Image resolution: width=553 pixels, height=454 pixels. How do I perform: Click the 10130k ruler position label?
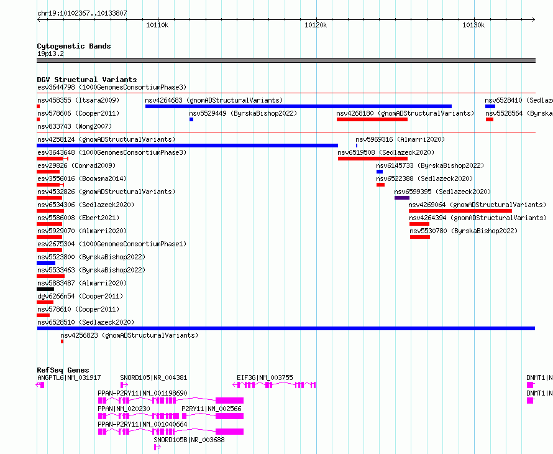(x=473, y=25)
